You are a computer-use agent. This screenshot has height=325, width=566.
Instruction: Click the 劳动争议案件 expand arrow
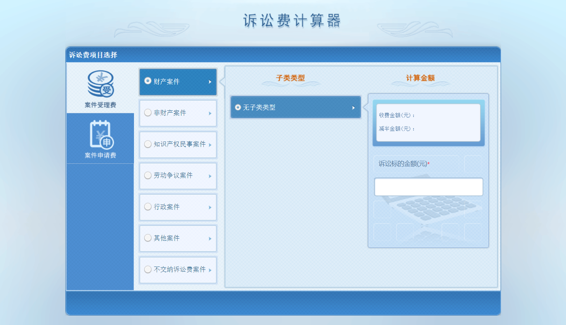point(210,176)
